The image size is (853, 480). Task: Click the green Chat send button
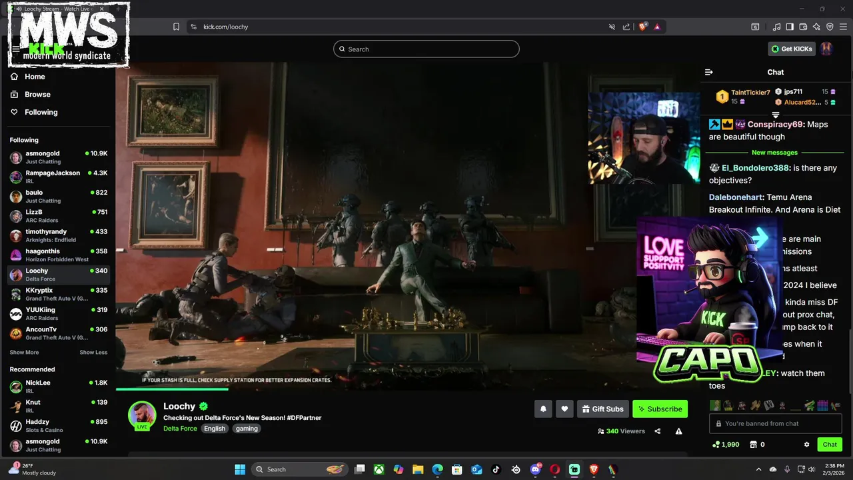tap(830, 445)
